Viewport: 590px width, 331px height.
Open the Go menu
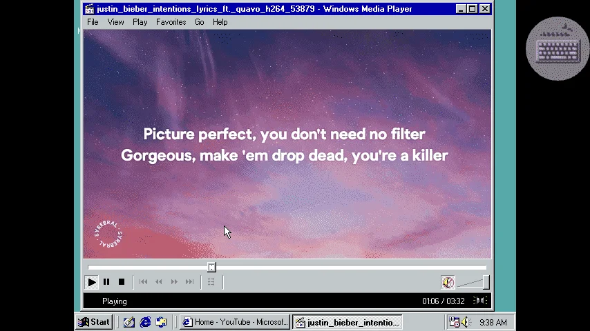(x=200, y=22)
